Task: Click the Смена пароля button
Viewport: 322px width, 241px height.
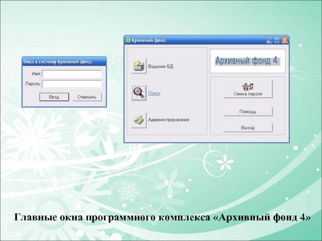Action: click(x=248, y=89)
